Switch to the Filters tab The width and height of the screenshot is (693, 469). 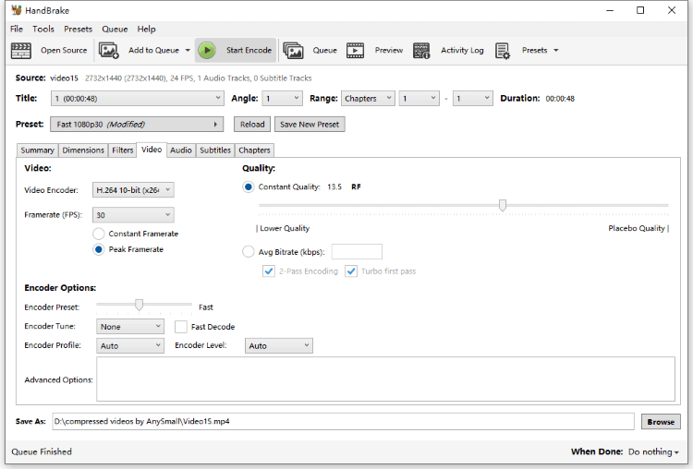click(x=122, y=150)
